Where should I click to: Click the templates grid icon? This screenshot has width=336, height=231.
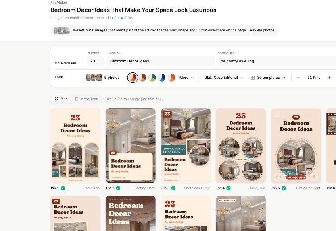click(253, 78)
